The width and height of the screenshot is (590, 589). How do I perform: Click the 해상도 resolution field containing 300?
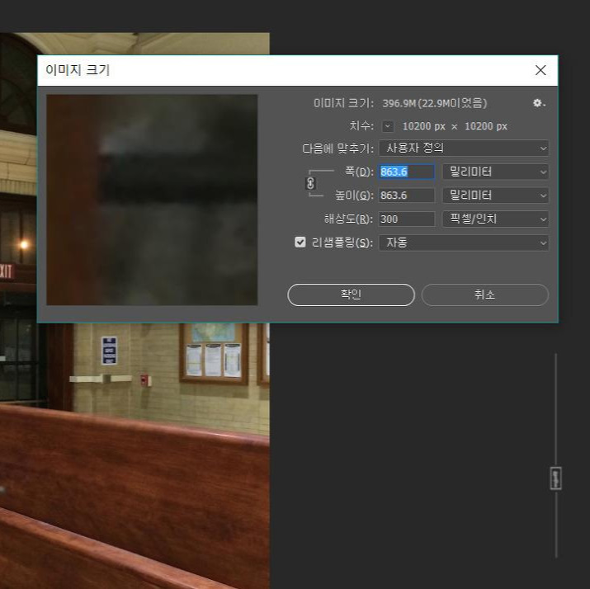(407, 219)
